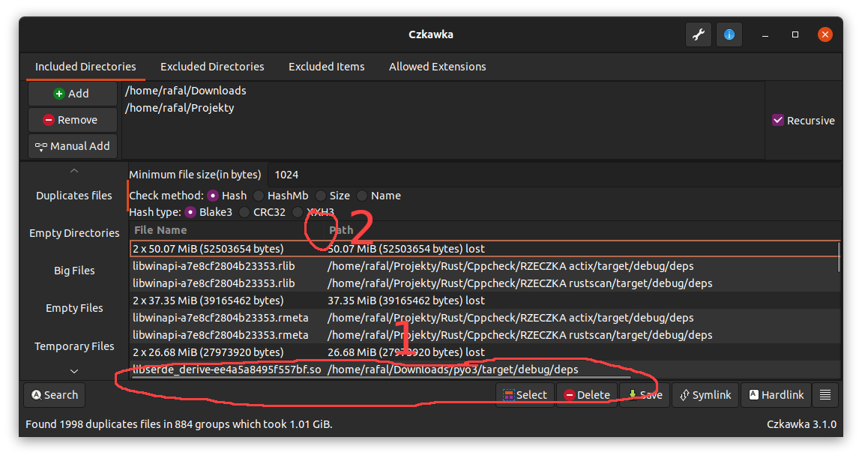Select the Big Files tool

(74, 271)
